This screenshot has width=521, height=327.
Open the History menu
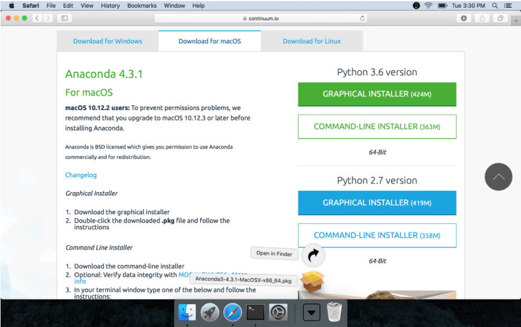point(110,6)
